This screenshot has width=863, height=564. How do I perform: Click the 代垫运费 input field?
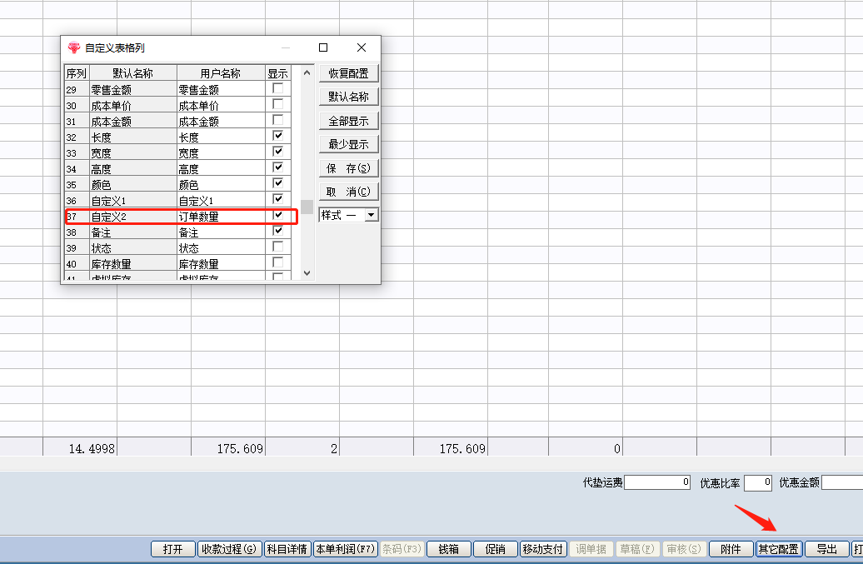657,482
